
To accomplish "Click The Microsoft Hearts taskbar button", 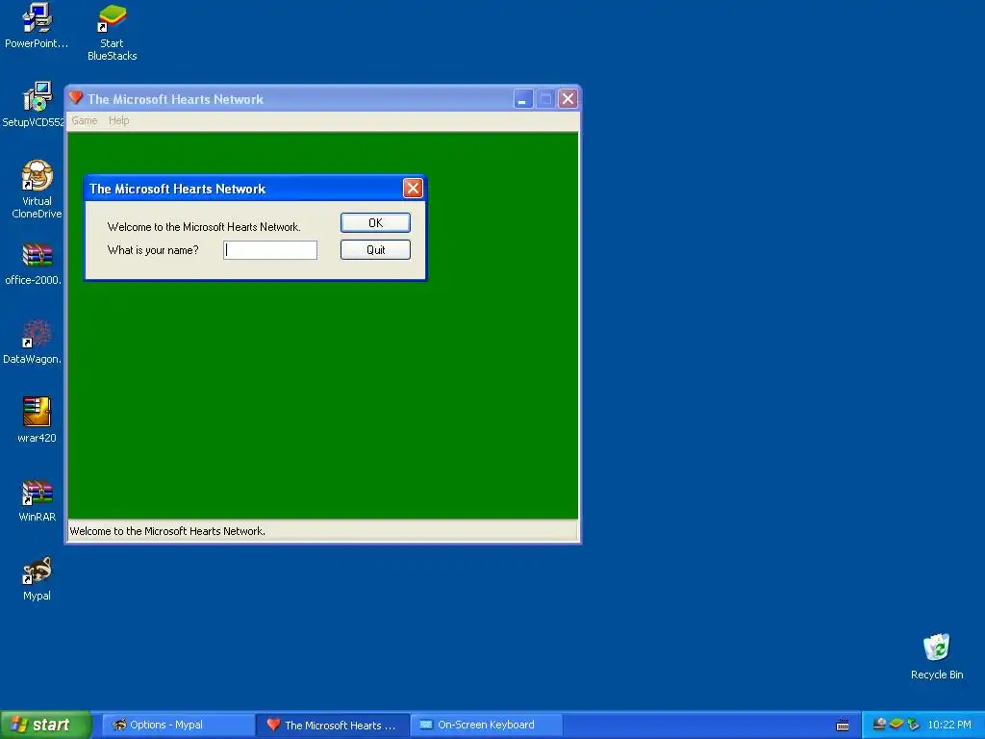I will pos(333,725).
